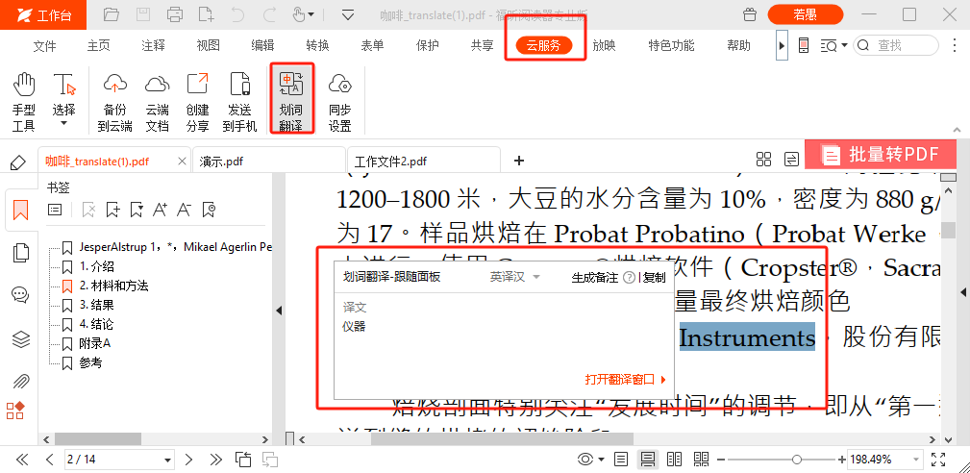Viewport: 970px width, 473px height.
Task: Click the 若思 account button
Action: 805,14
